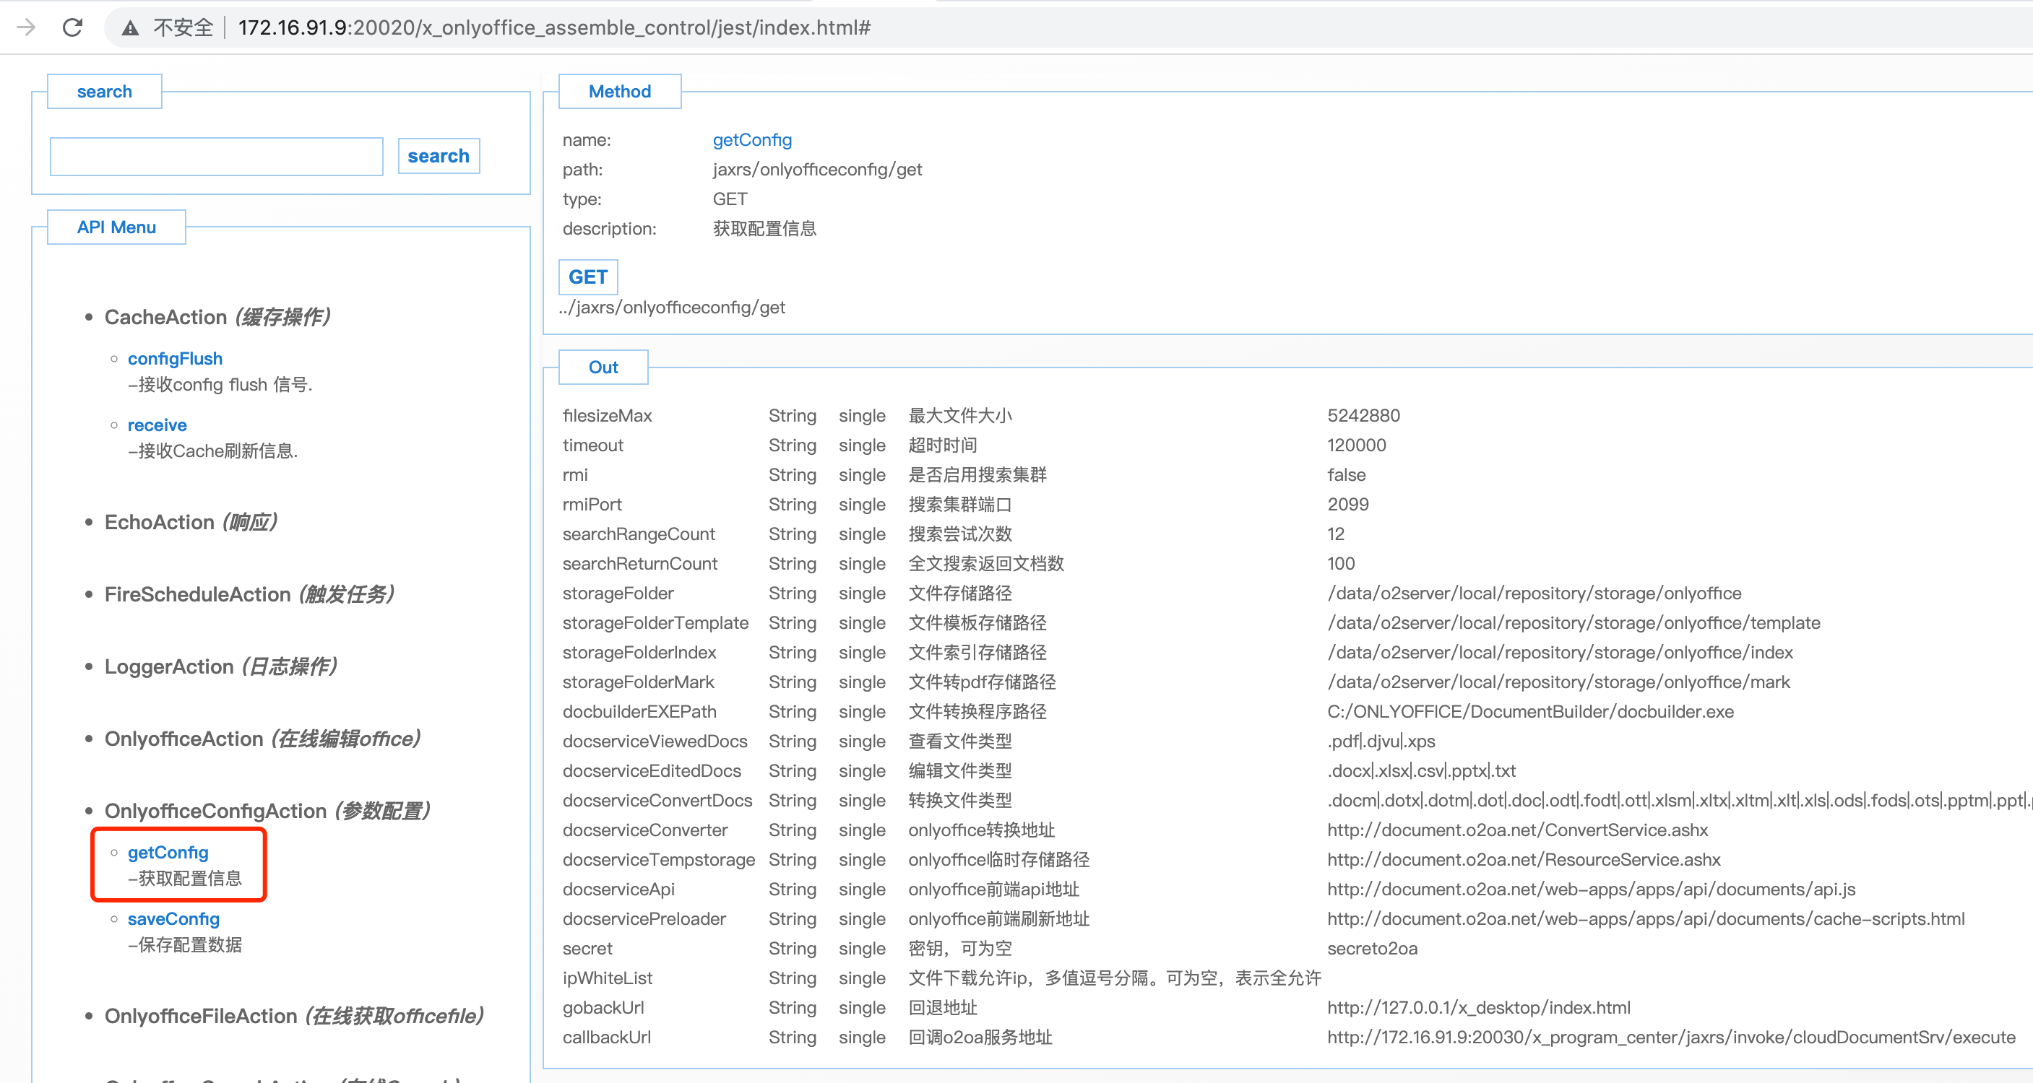Select the API Menu section header
Screen dimensions: 2033x1083
point(116,227)
